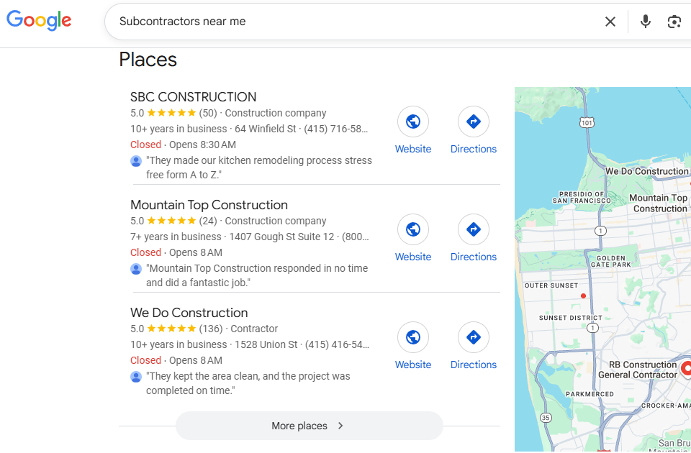The image size is (691, 453).
Task: Open search by image camera icon
Action: pyautogui.click(x=674, y=22)
